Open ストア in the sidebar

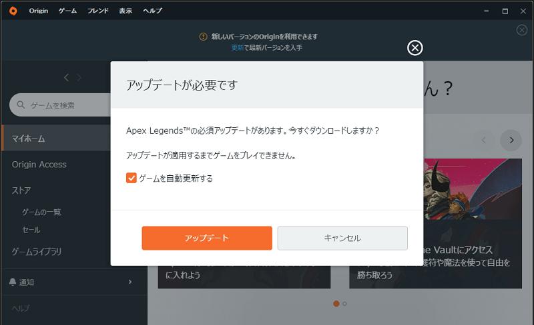(21, 190)
